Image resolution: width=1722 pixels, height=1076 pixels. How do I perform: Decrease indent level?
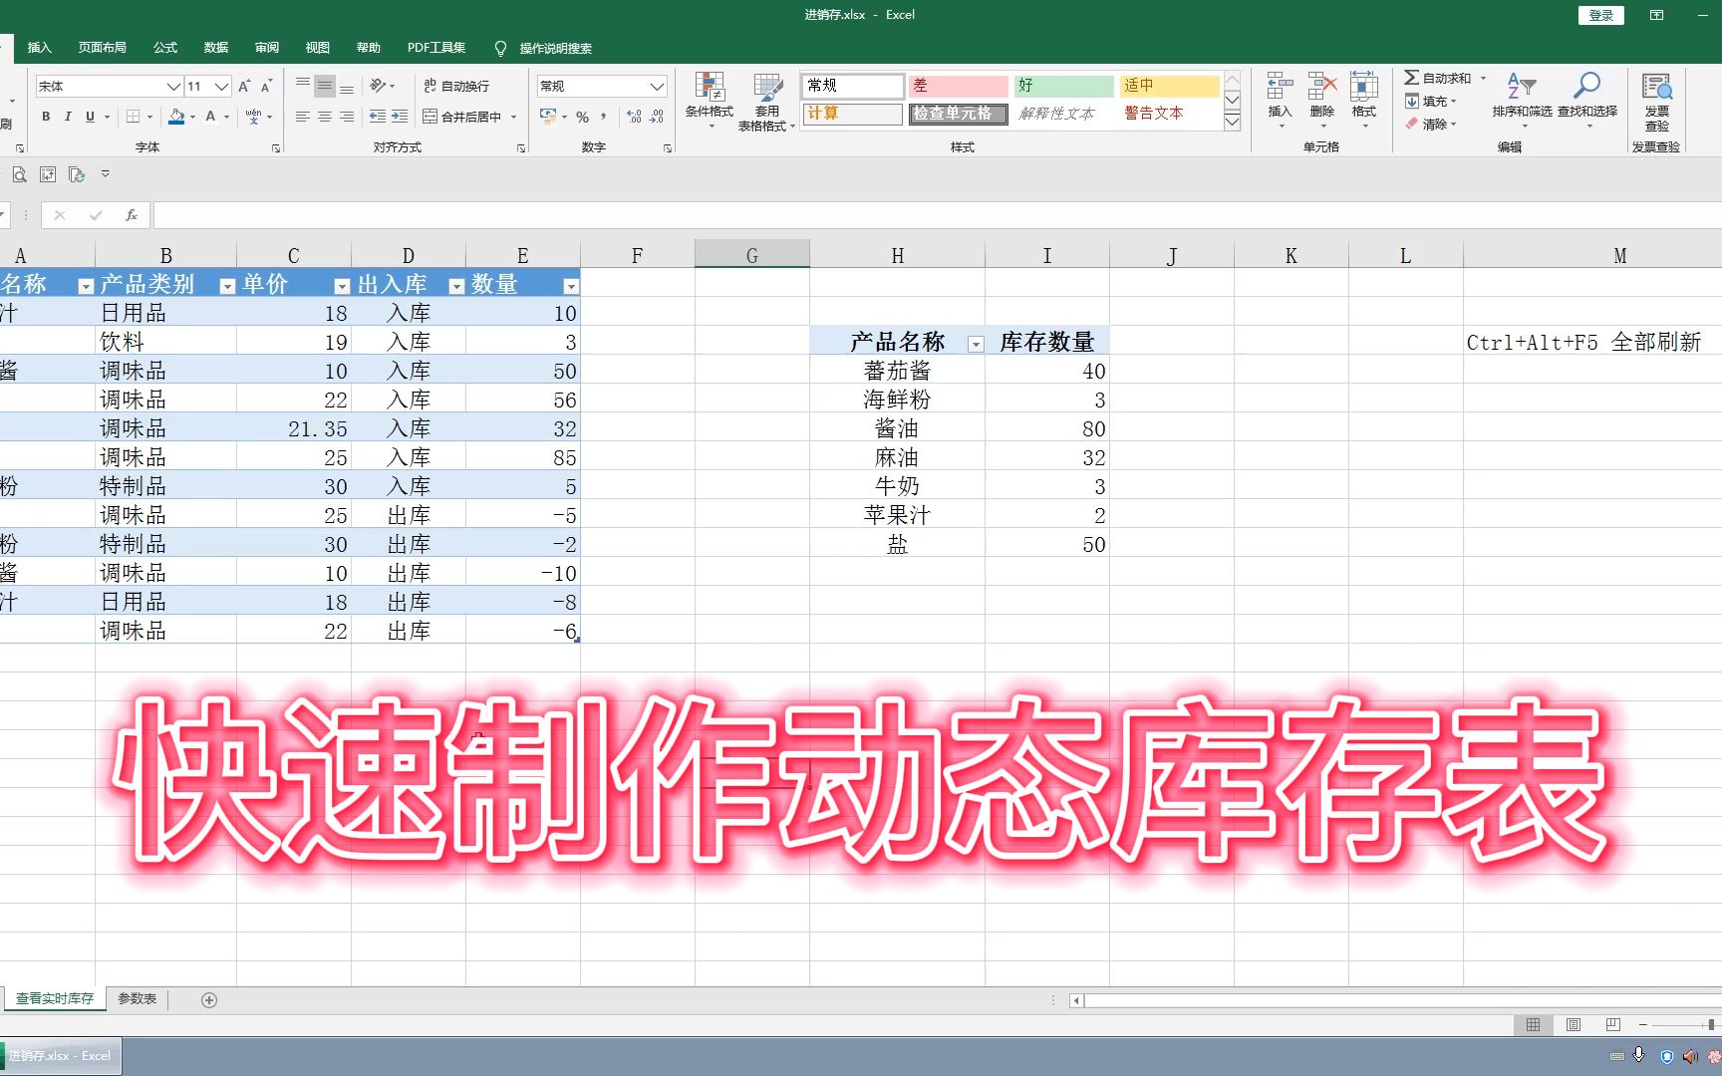click(x=378, y=117)
